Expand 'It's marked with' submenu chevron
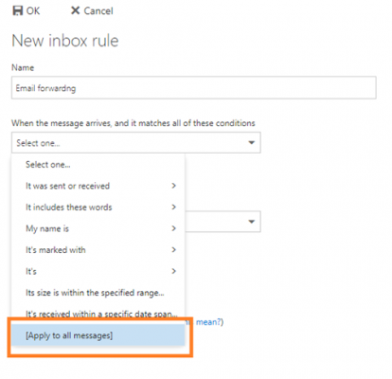The width and height of the screenshot is (392, 379). pyautogui.click(x=173, y=249)
